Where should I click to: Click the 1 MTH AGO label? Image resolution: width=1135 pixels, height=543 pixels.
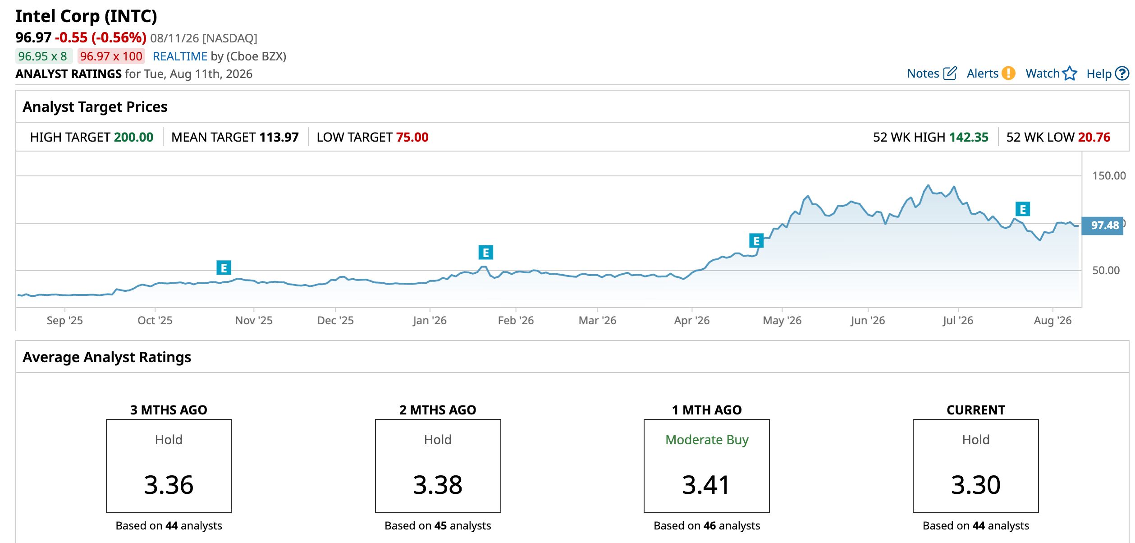click(x=707, y=410)
